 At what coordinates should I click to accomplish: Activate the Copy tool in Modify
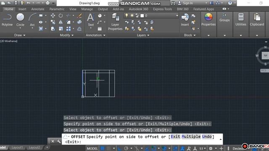click(x=53, y=22)
